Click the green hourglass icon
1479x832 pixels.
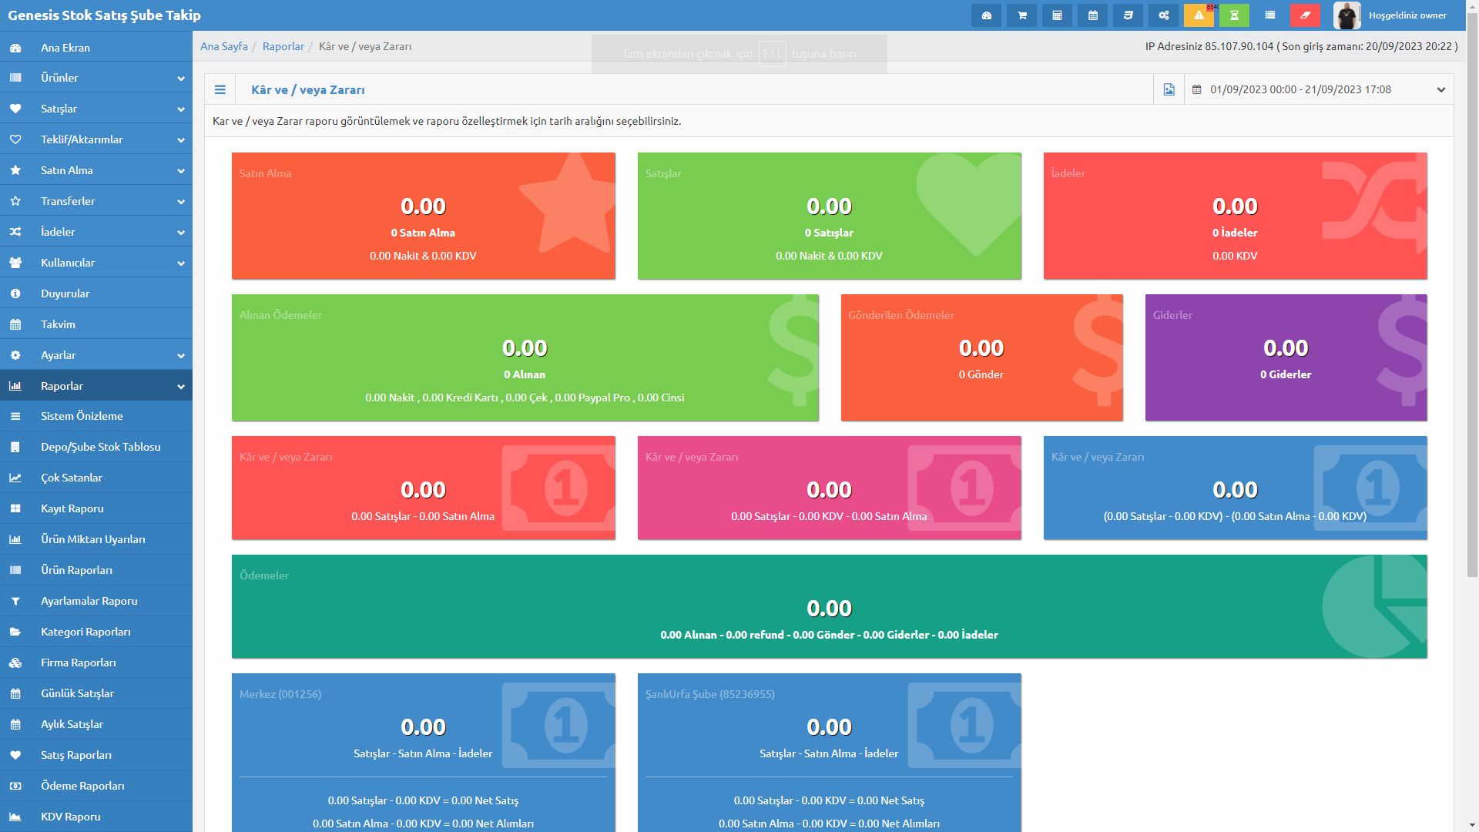tap(1234, 15)
